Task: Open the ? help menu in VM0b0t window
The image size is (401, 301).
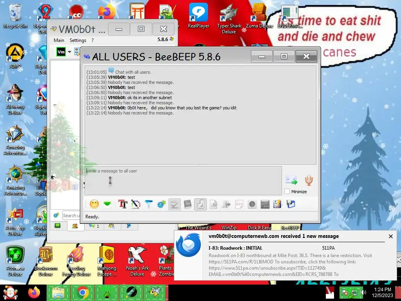Action: click(92, 40)
